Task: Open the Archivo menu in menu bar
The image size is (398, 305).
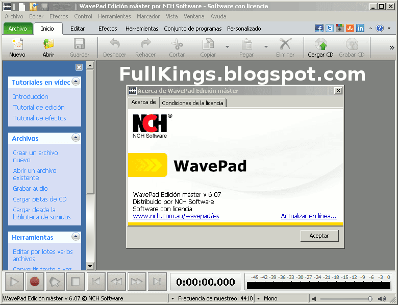Action: [14, 16]
